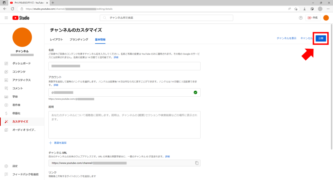This screenshot has width=333, height=180.
Task: Click the customize magic wand icon
Action: (x=6, y=122)
